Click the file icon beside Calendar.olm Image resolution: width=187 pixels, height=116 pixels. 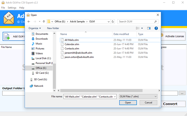[x=62, y=44]
